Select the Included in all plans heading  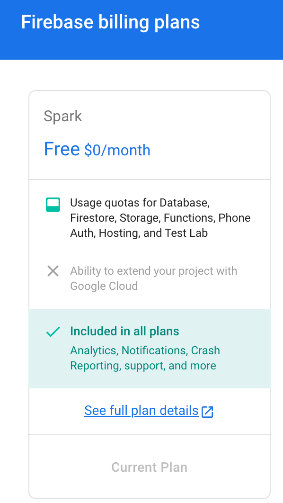[x=124, y=331]
